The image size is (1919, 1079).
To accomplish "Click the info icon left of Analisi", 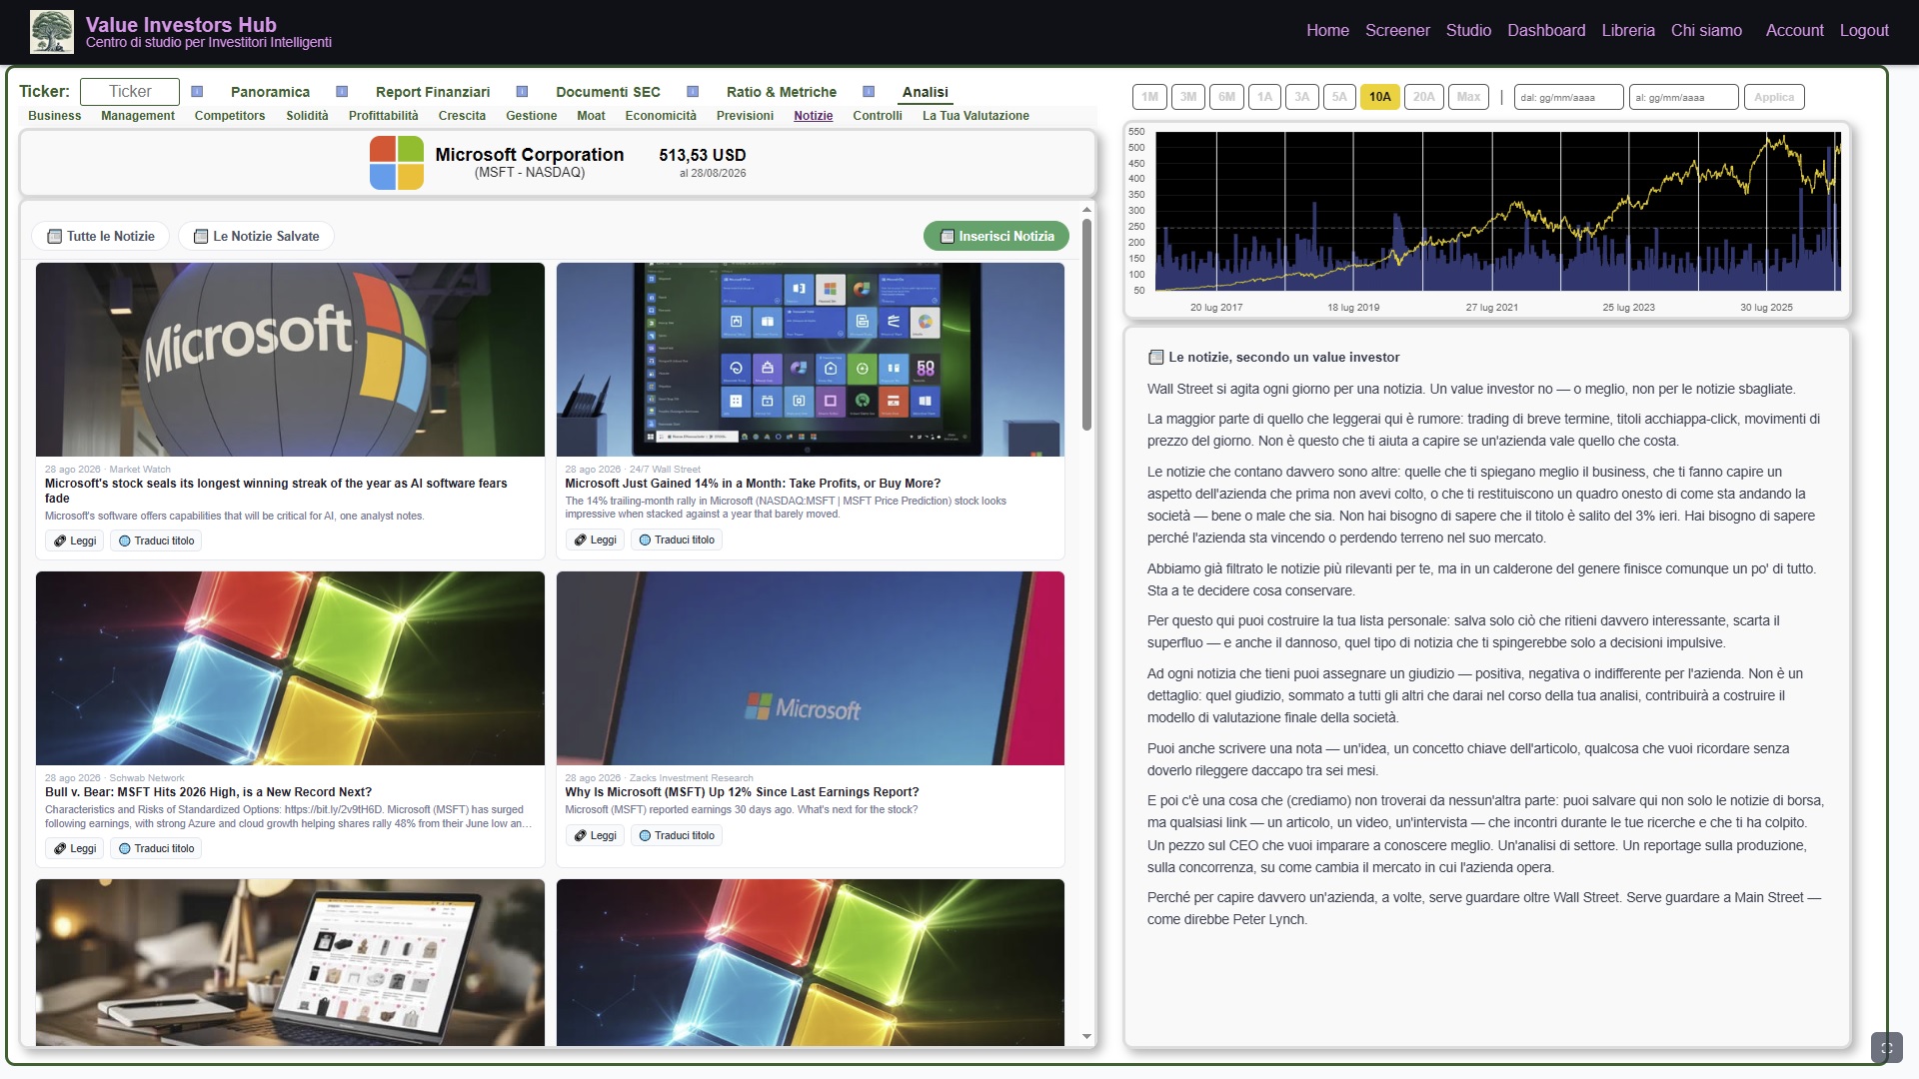I will (869, 92).
